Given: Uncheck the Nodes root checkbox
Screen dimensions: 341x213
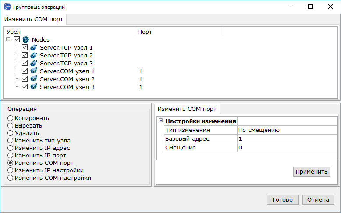Looking at the screenshot, I should [17, 39].
